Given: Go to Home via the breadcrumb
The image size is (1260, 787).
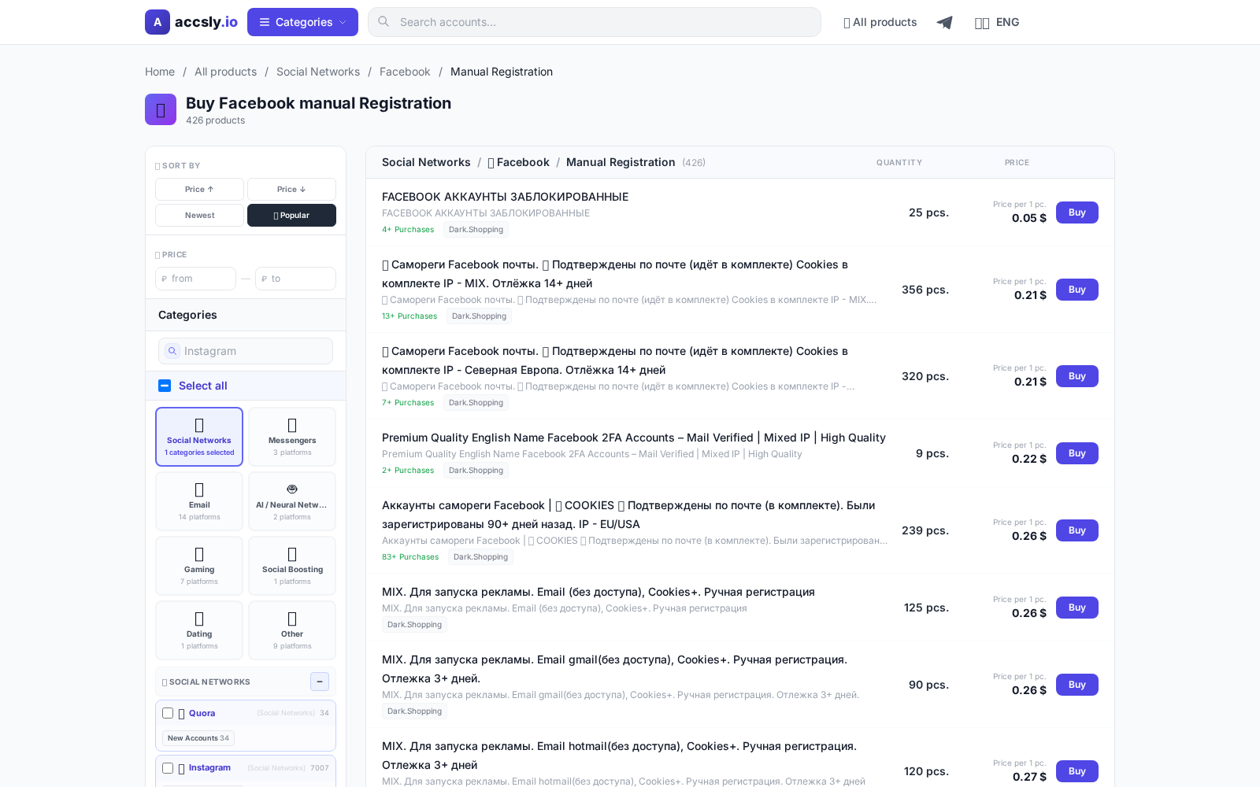Looking at the screenshot, I should (x=160, y=72).
